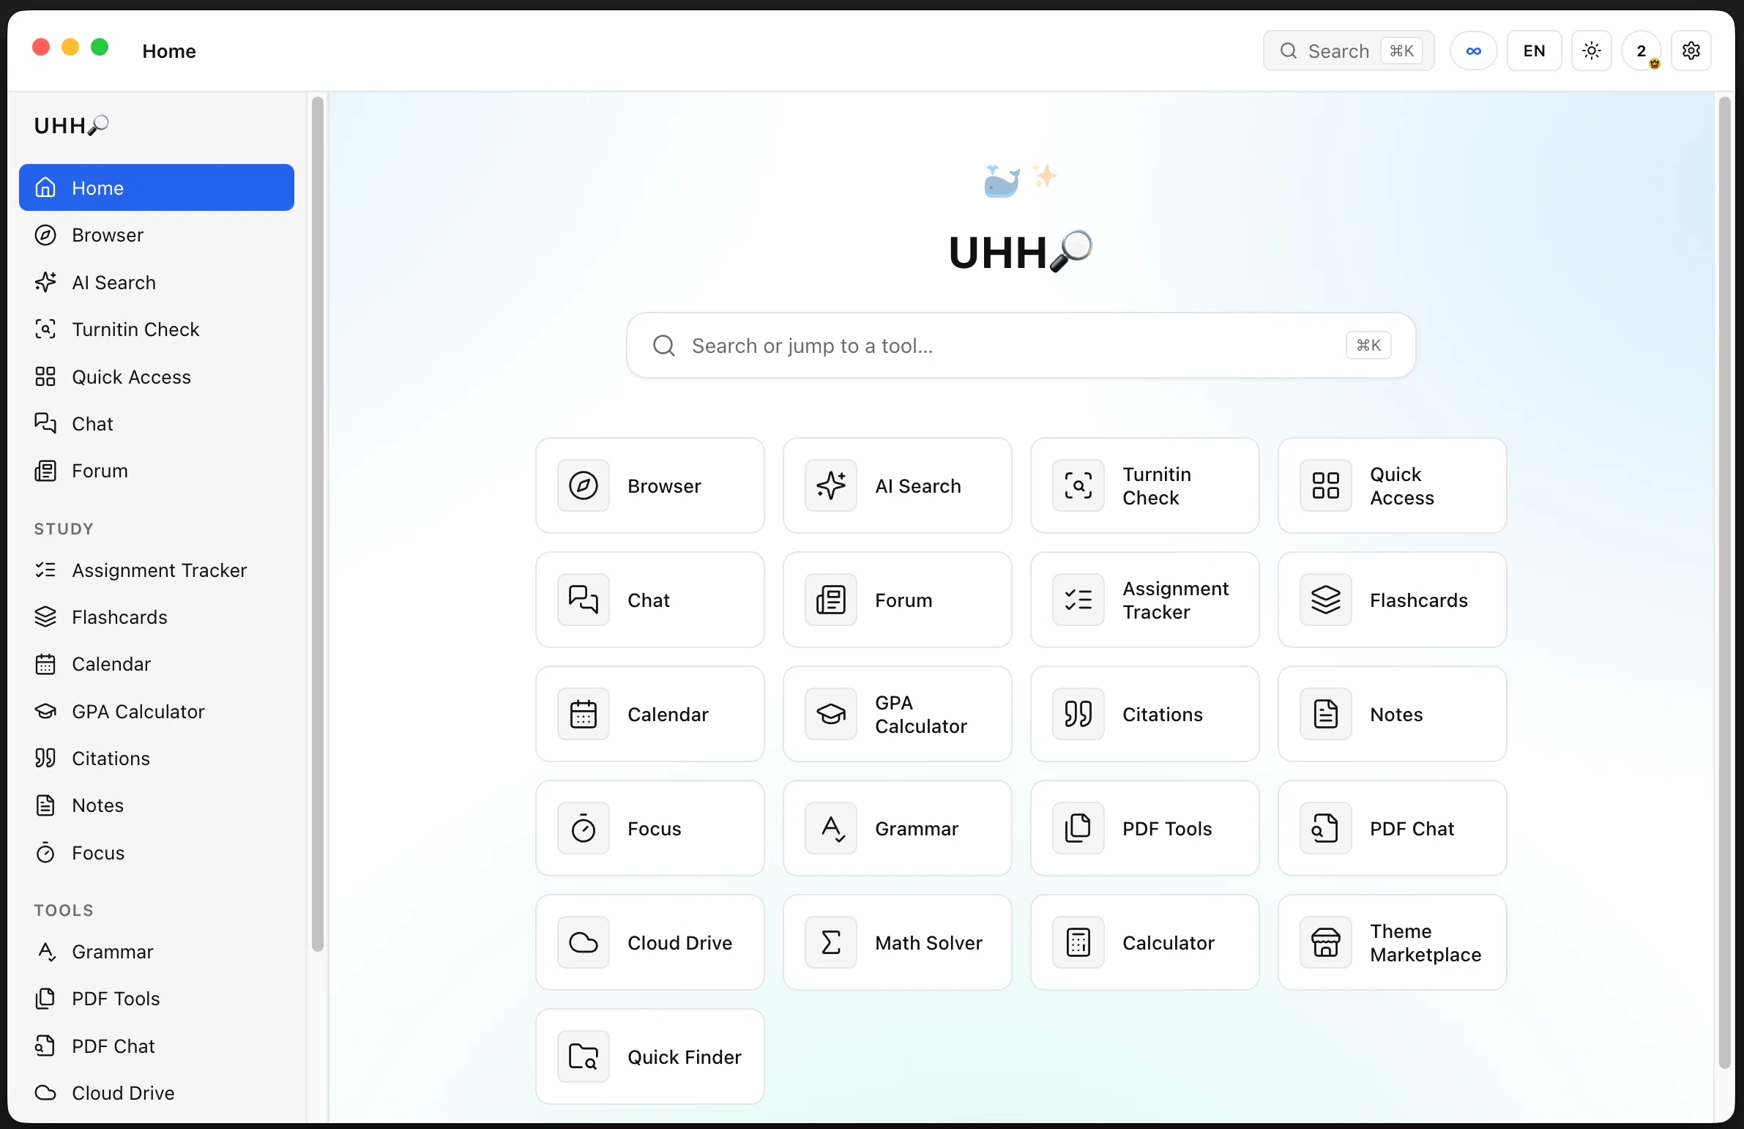Open Notes from the sidebar

coord(157,806)
